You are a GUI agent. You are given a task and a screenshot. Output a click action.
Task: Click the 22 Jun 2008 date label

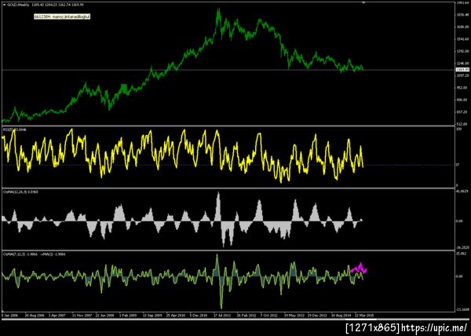[105, 316]
